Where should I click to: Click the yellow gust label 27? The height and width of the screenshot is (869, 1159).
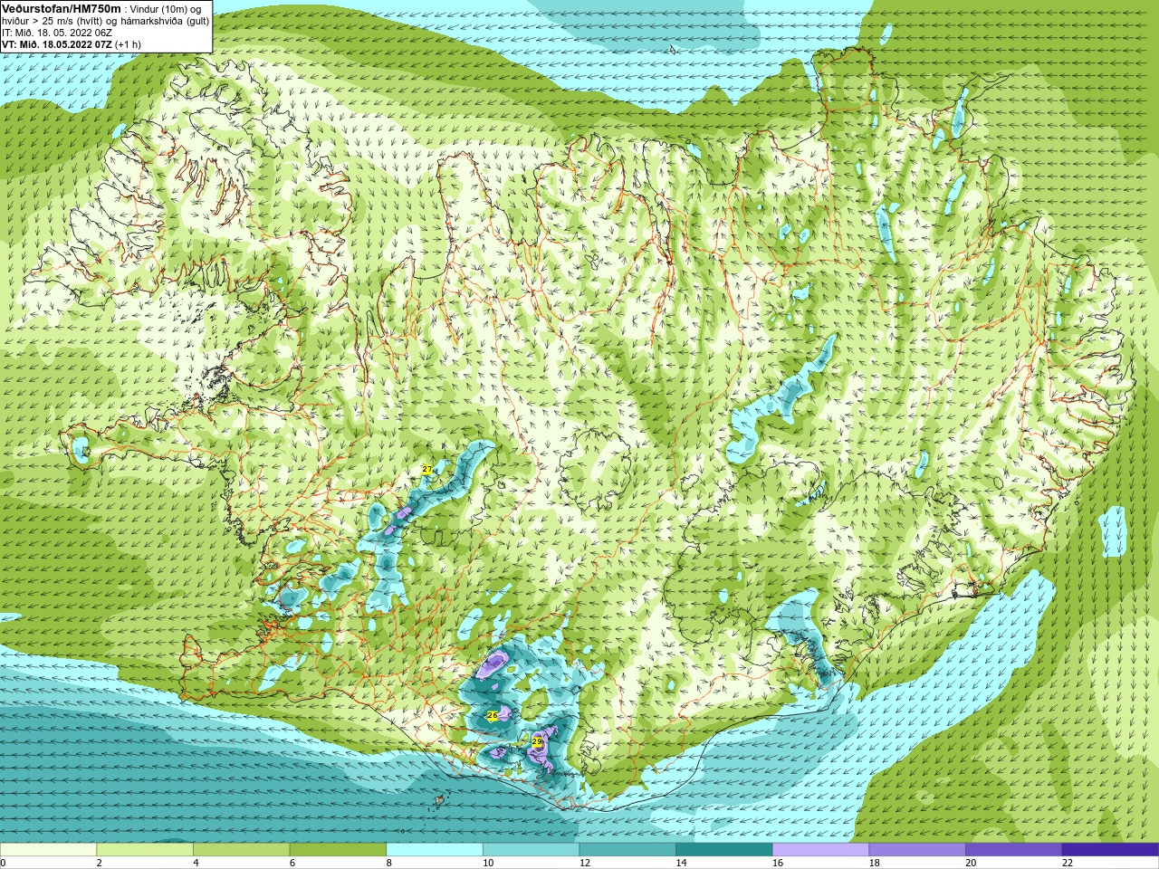pos(426,469)
